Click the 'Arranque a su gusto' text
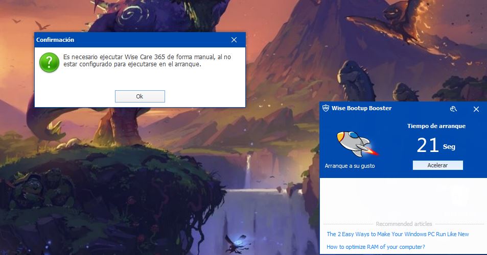The height and width of the screenshot is (255, 487). 350,166
